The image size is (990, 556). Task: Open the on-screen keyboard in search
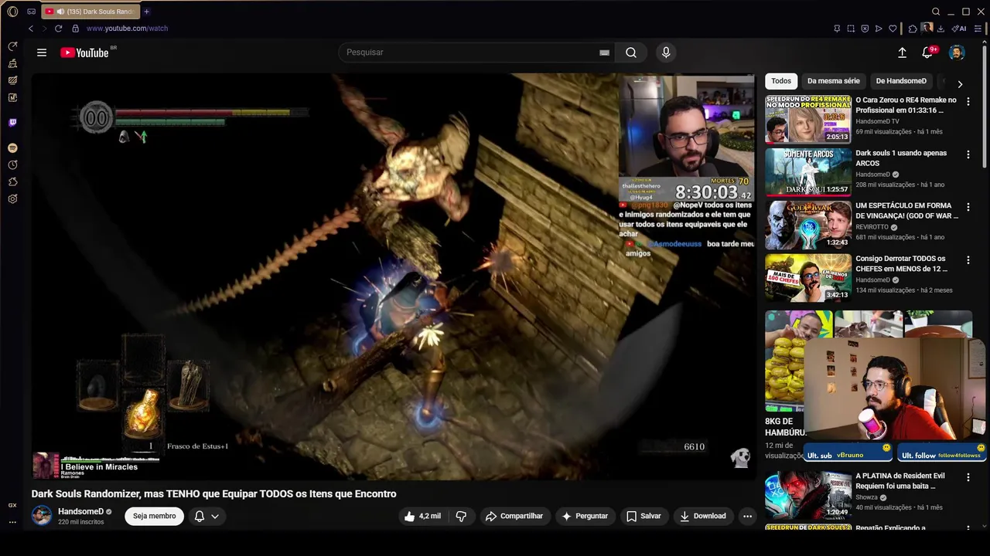604,53
